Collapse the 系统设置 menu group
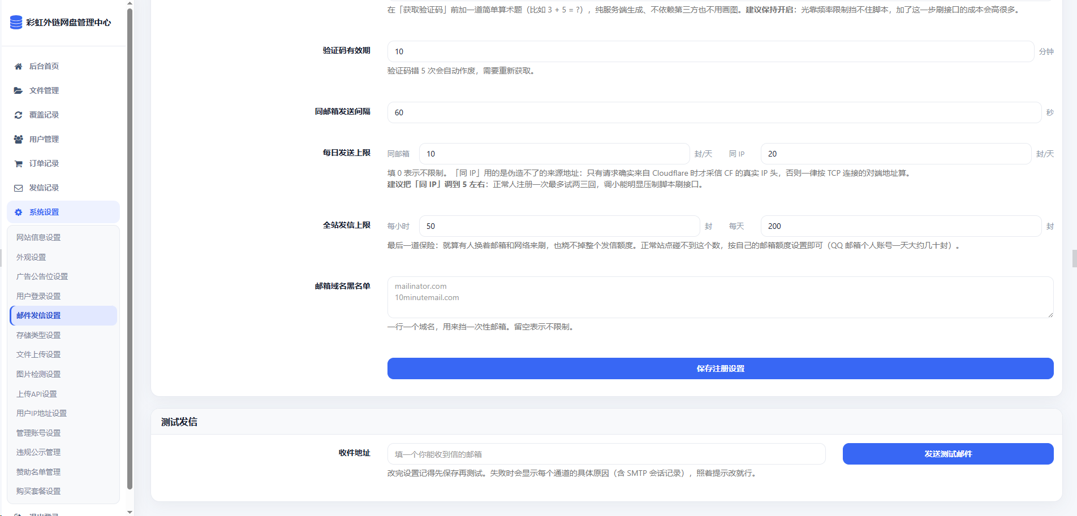This screenshot has height=516, width=1077. [63, 212]
